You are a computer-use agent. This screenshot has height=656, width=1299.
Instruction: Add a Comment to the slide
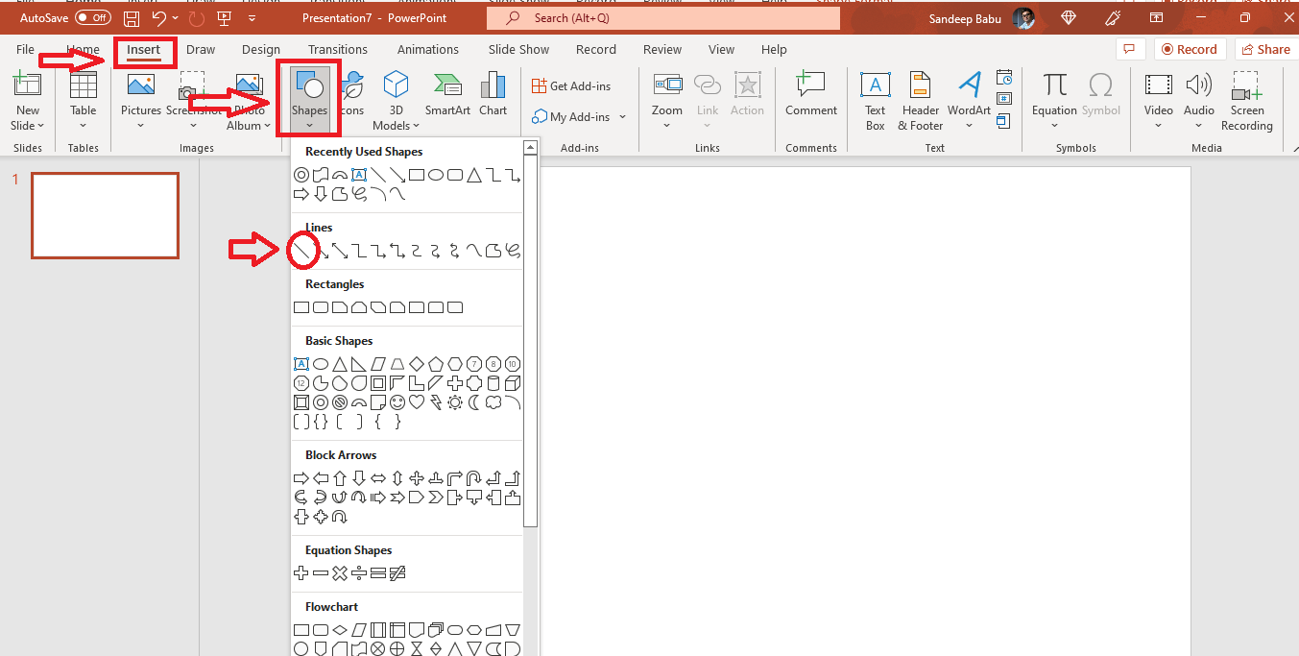coord(810,94)
